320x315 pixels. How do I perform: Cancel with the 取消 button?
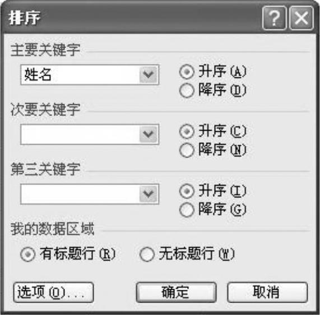tap(267, 292)
